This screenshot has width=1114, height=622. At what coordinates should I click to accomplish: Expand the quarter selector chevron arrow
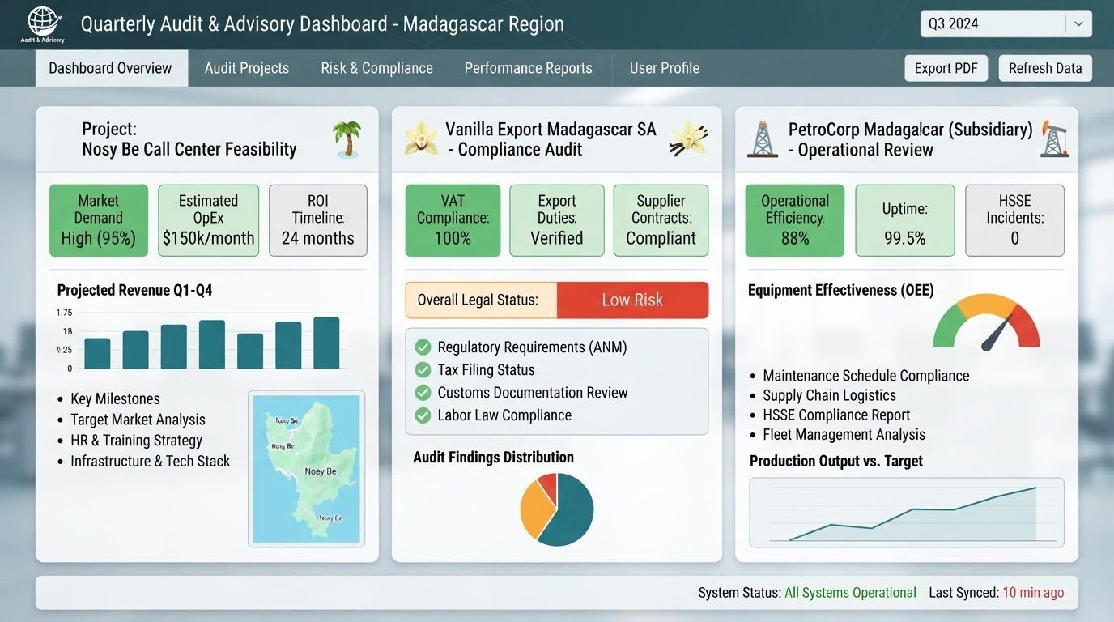coord(1078,23)
